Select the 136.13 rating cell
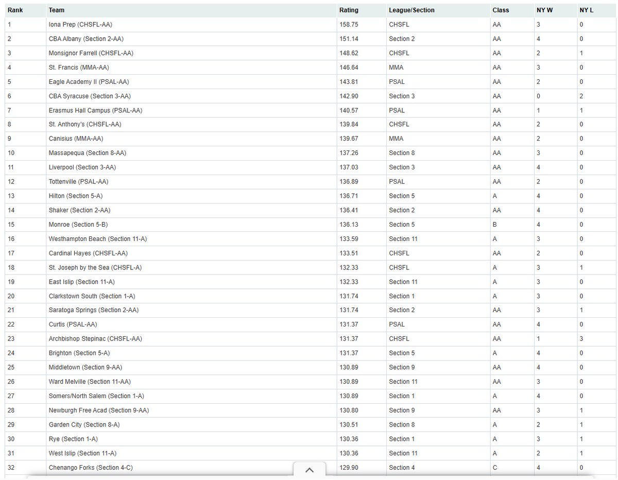The height and width of the screenshot is (480, 618). click(361, 225)
